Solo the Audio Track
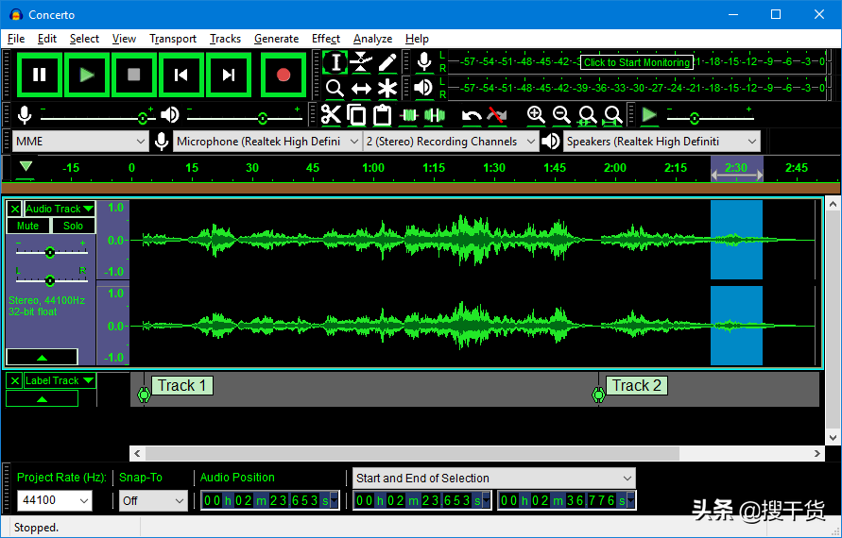842x538 pixels. tap(73, 226)
